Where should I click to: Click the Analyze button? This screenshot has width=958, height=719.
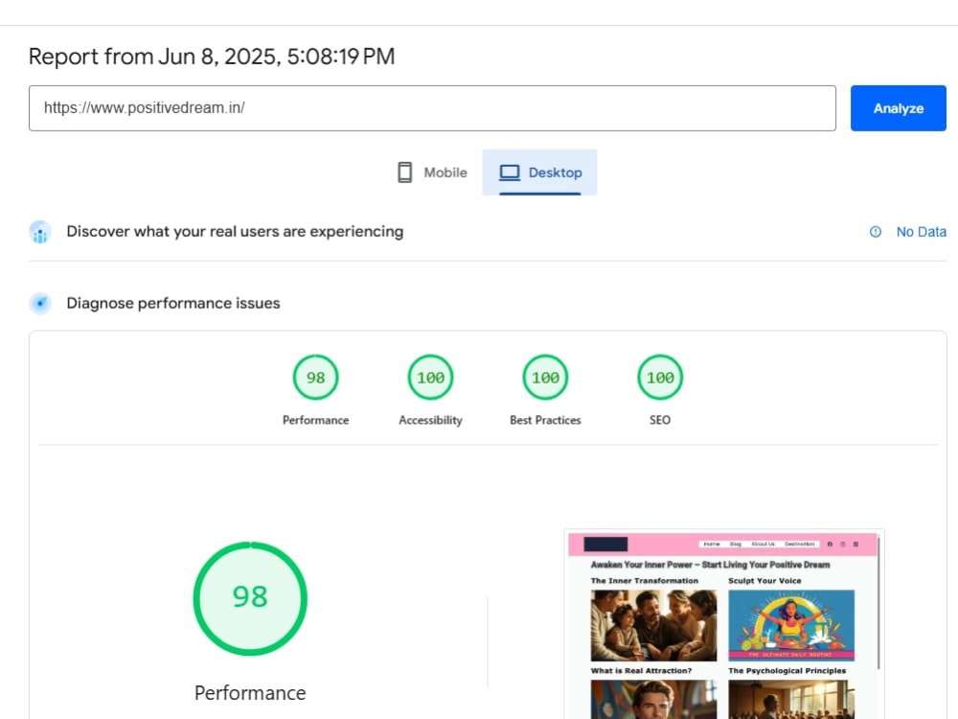pos(899,108)
